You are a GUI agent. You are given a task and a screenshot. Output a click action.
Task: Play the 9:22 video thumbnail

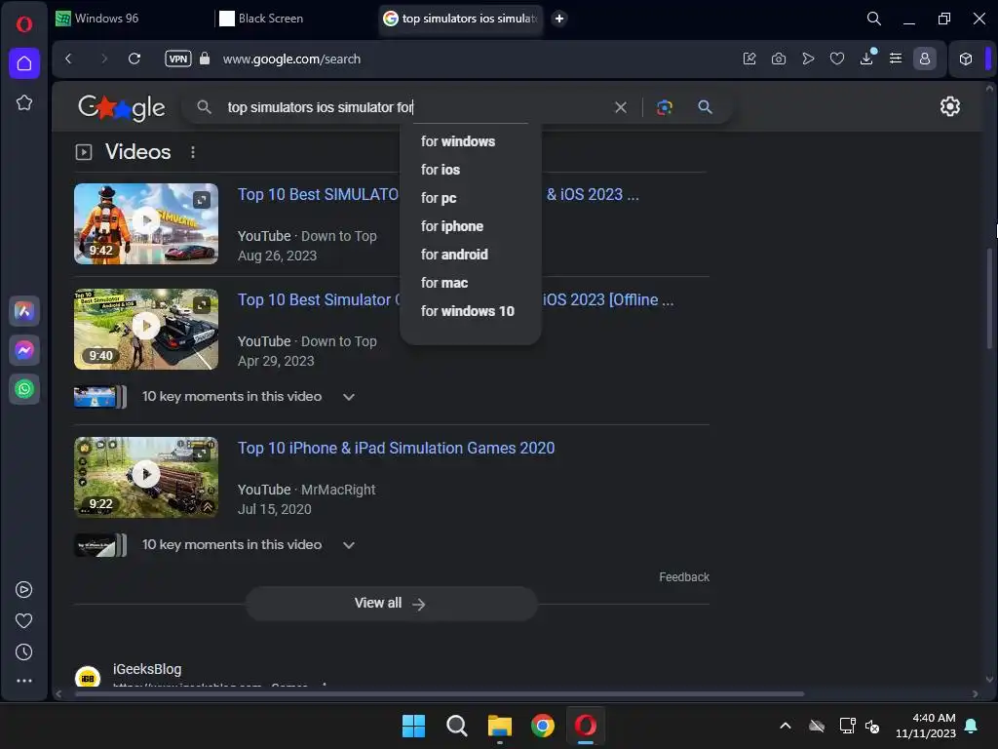146,477
